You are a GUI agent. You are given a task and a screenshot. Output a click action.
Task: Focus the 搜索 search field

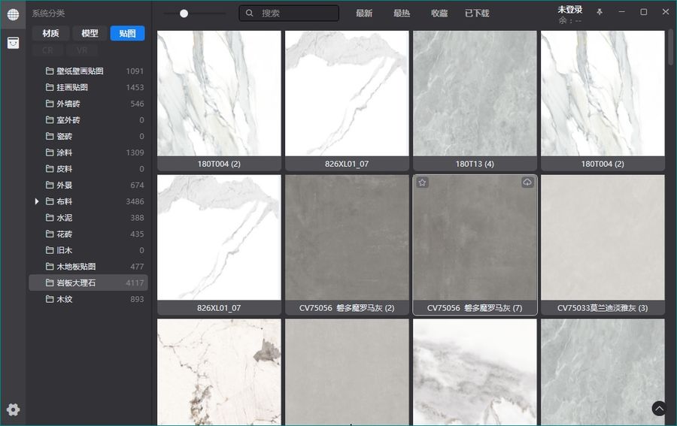pos(289,14)
